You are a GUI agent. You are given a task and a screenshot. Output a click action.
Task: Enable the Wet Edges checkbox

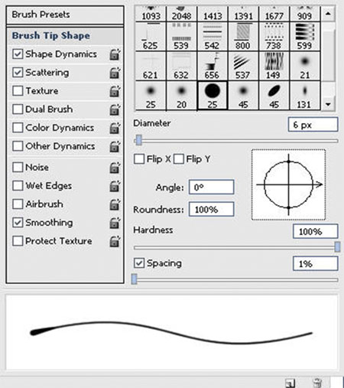(18, 186)
